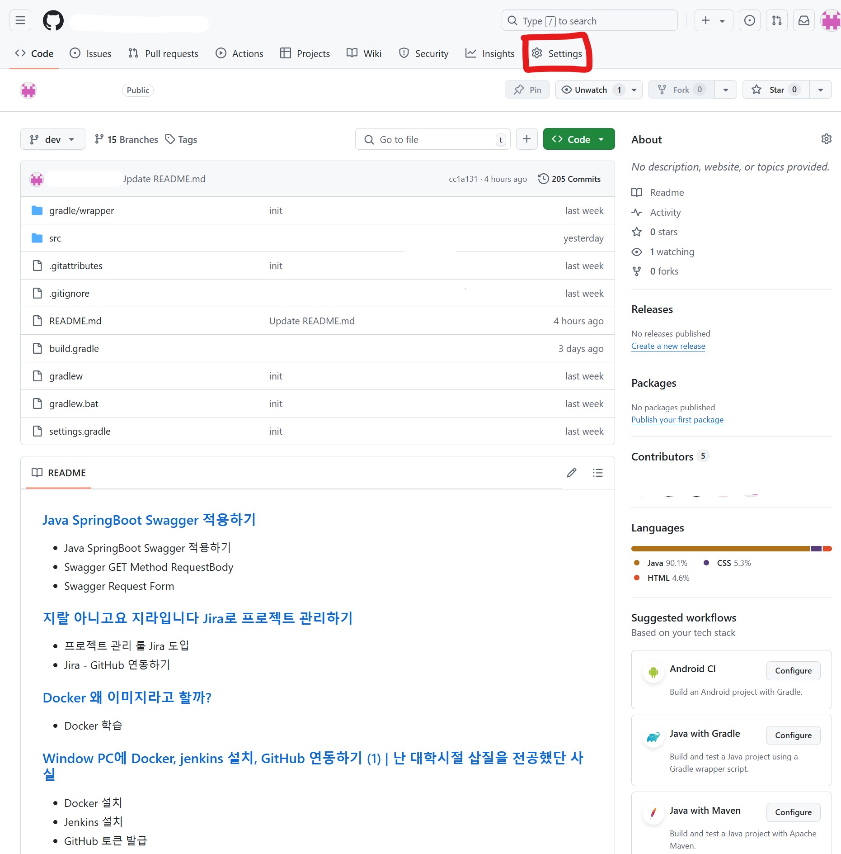Screen dimensions: 841x854
Task: Open the README outline list icon
Action: (x=598, y=473)
